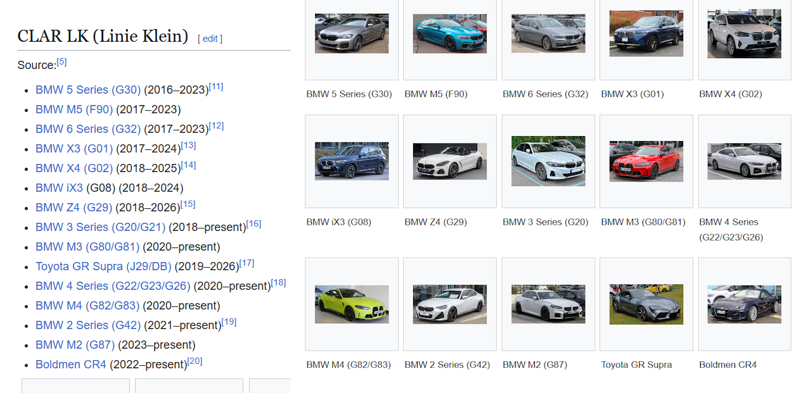This screenshot has width=806, height=393.
Task: Edit the CLAR LK (Linie Klein) section
Action: [210, 39]
